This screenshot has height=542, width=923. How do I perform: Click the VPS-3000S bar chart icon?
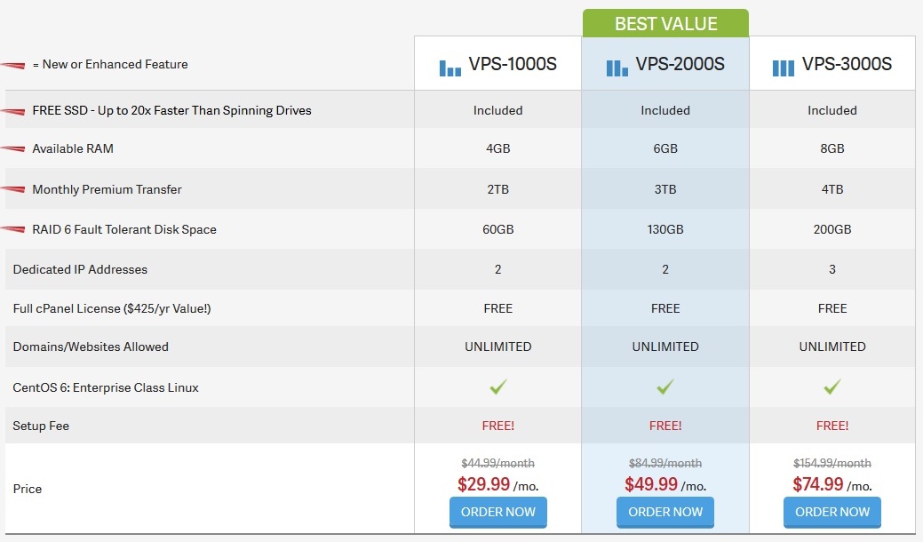coord(783,68)
